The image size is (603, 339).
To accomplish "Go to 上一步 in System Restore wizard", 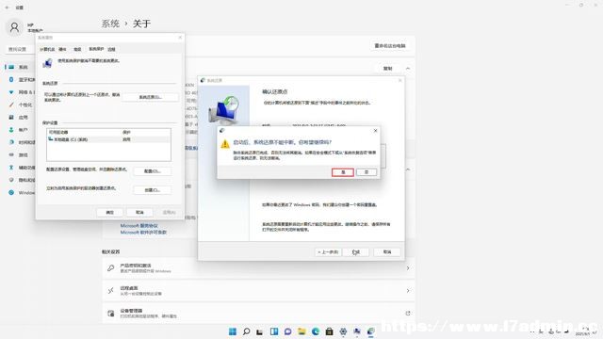I will (x=328, y=252).
